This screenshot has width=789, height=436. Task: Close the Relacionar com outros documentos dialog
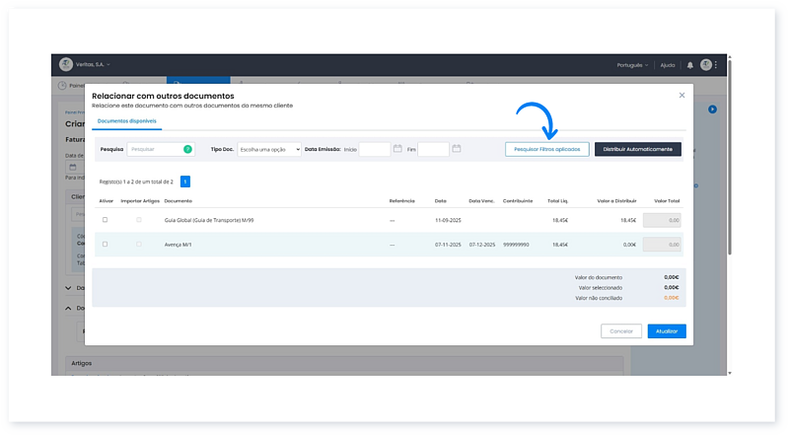[x=681, y=96]
